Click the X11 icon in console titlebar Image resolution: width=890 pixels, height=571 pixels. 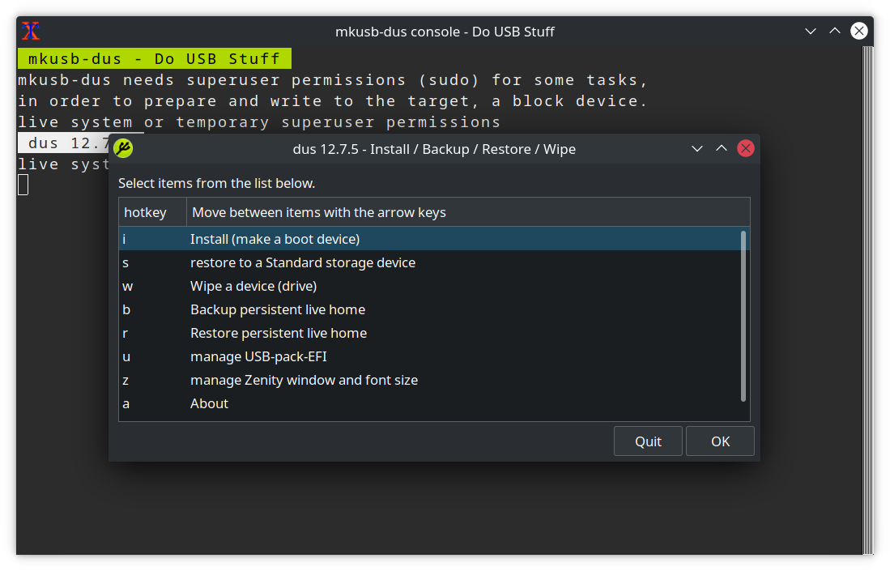31,32
